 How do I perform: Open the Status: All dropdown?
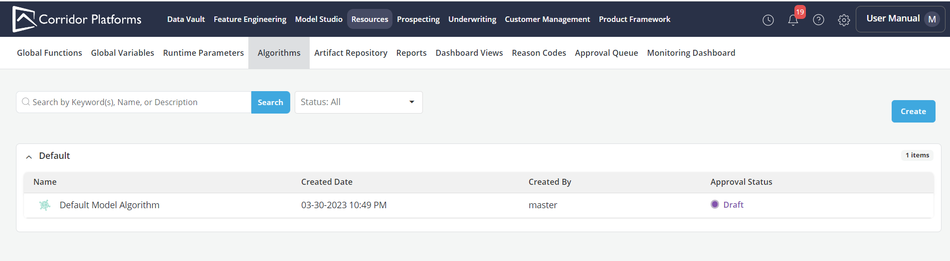point(358,102)
